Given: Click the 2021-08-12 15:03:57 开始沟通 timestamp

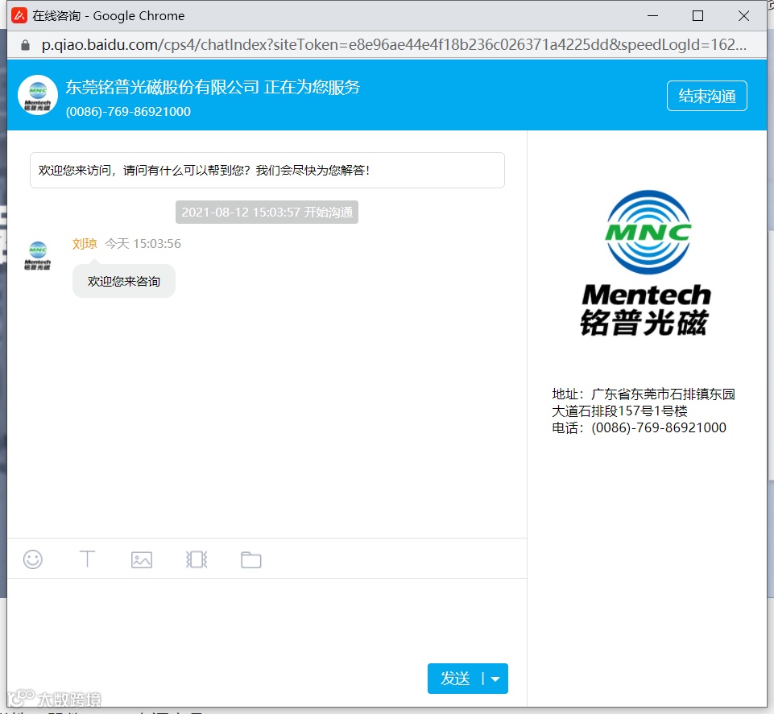Looking at the screenshot, I should pos(267,213).
